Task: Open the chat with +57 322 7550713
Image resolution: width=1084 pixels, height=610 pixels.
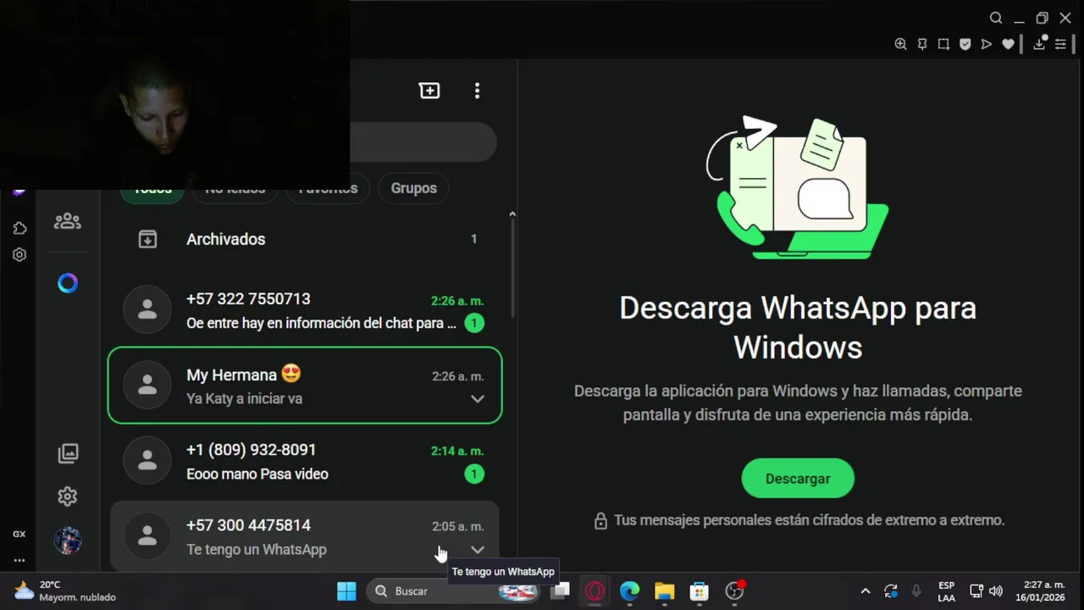Action: point(305,310)
